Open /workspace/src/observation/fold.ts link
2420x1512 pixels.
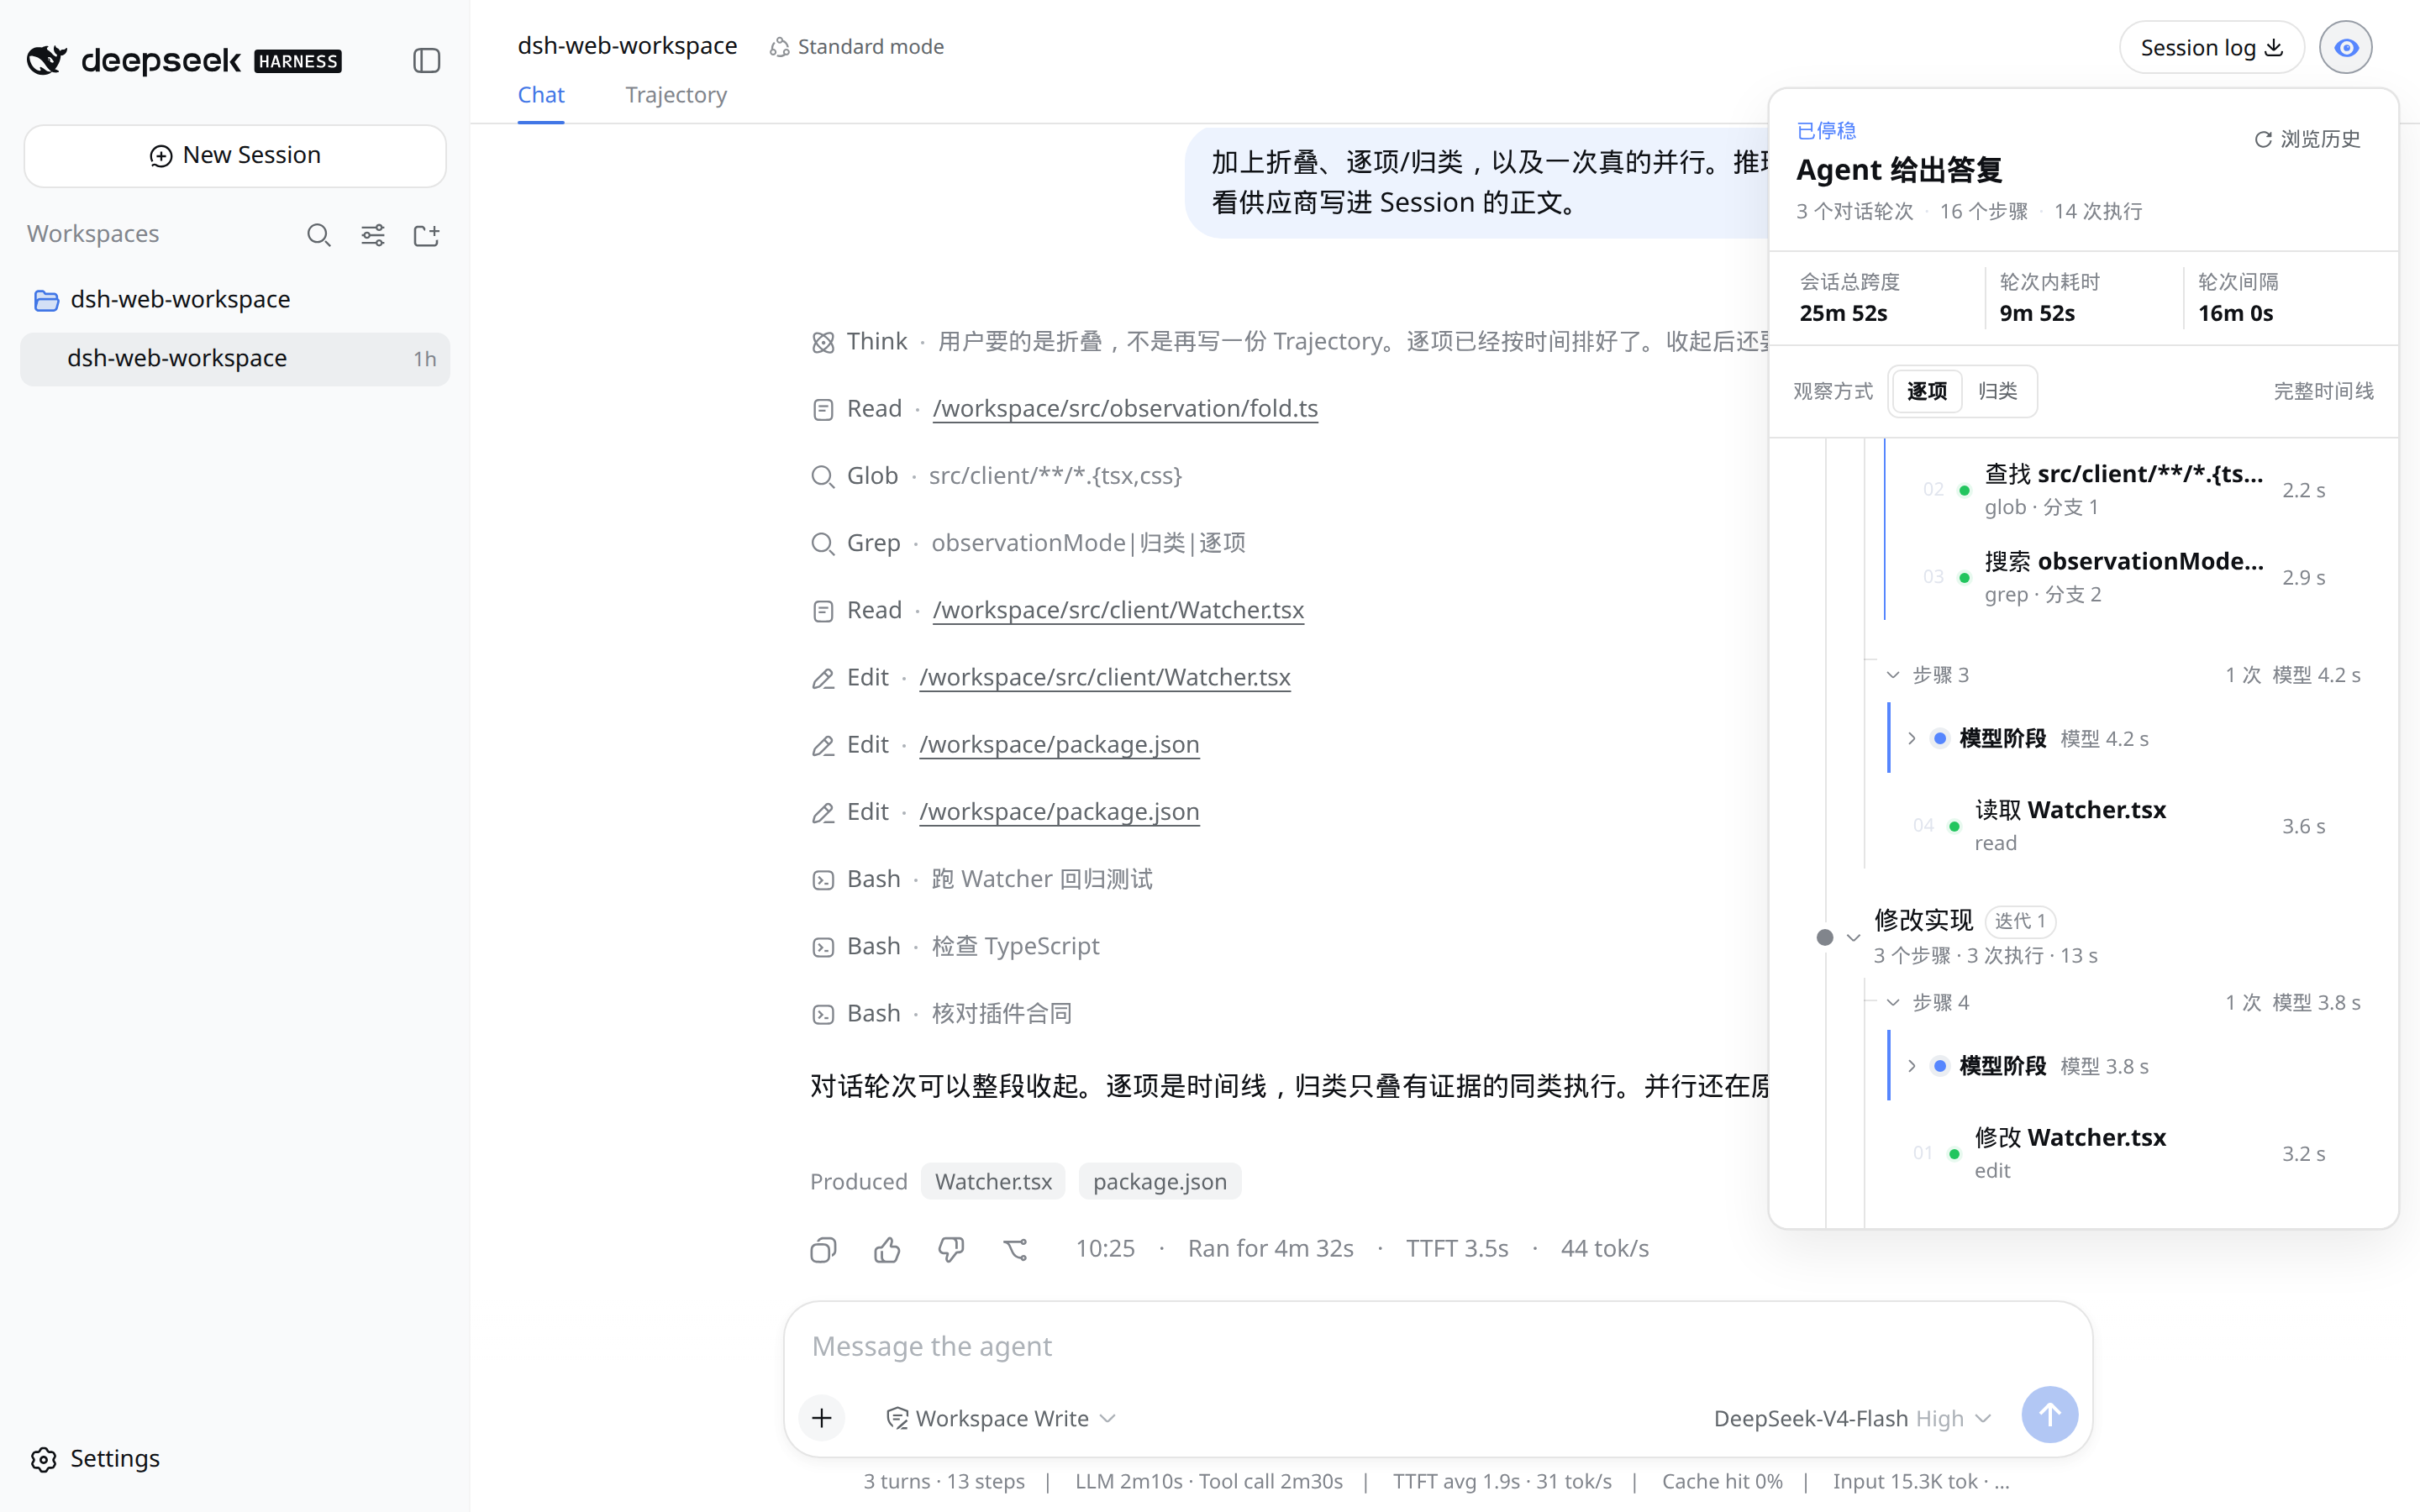click(1125, 409)
